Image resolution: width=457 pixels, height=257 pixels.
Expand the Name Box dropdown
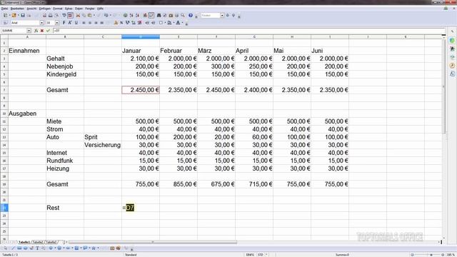[x=29, y=31]
